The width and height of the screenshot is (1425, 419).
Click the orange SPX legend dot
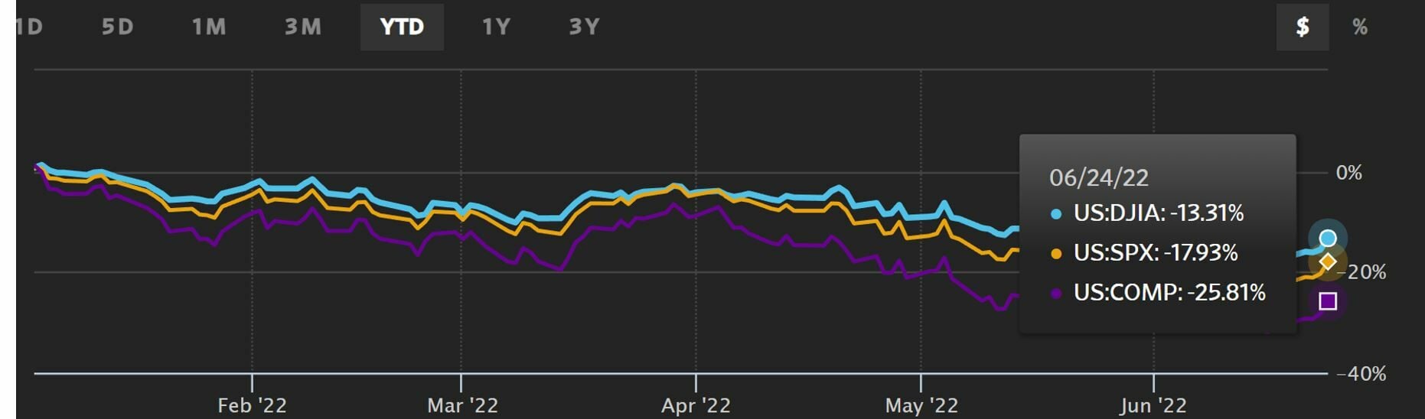[x=1056, y=254]
